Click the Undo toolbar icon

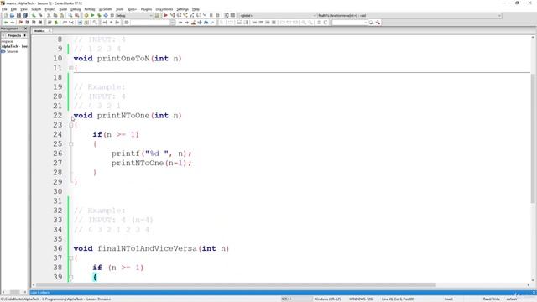34,15
